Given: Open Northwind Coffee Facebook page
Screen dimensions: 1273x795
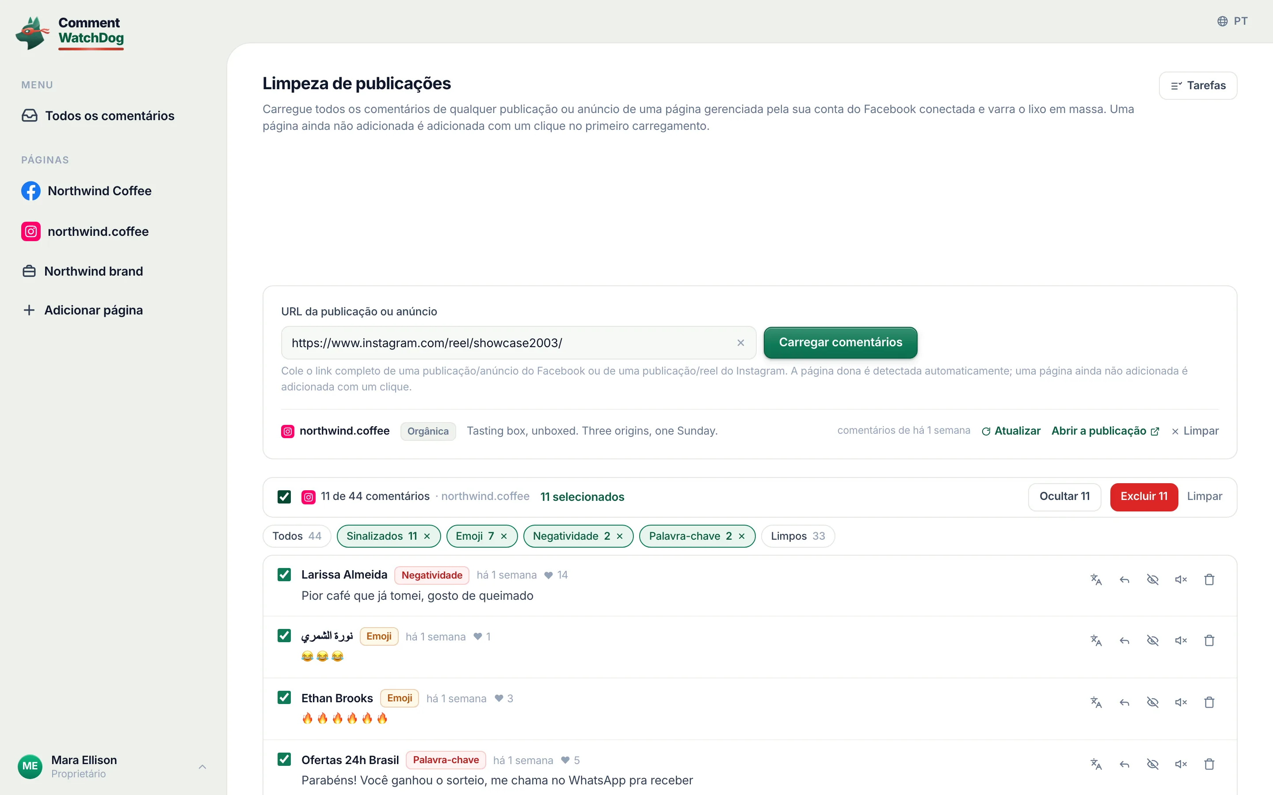Looking at the screenshot, I should click(86, 191).
